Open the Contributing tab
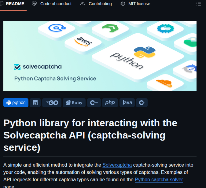206x188 pixels. 96,4
